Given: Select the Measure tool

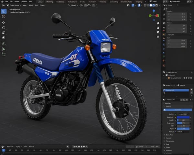Looking at the screenshot, I should pyautogui.click(x=4, y=49).
